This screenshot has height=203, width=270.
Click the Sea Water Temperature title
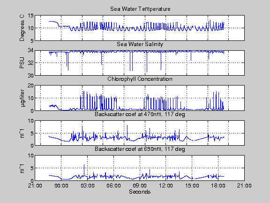coord(140,9)
